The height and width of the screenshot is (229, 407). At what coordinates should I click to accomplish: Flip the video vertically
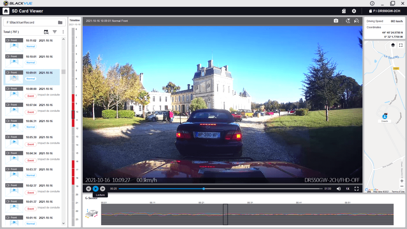click(348, 21)
